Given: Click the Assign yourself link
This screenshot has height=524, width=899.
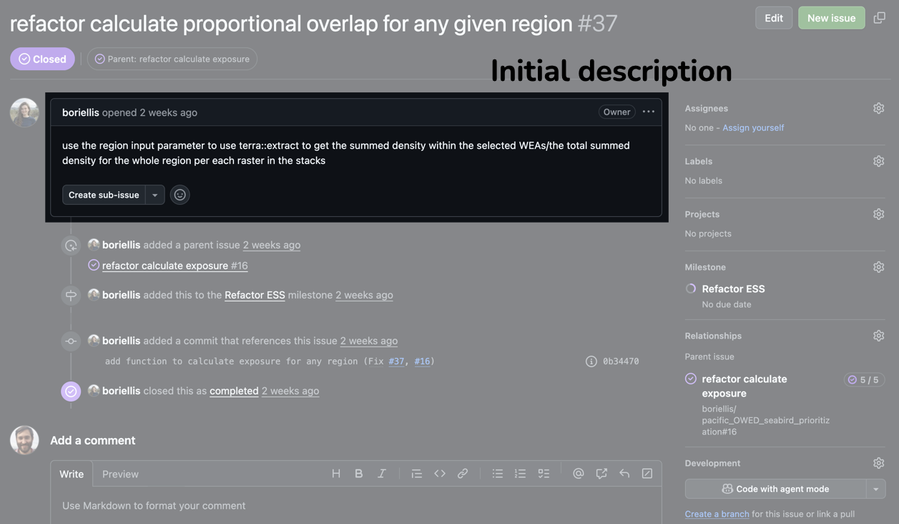Looking at the screenshot, I should click(752, 127).
